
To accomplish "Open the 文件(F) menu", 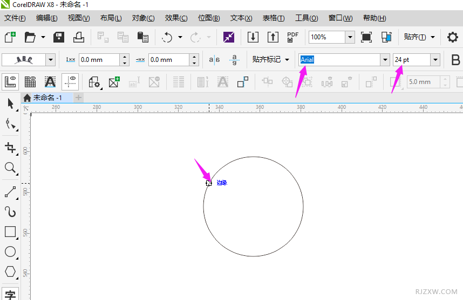I will coord(15,18).
